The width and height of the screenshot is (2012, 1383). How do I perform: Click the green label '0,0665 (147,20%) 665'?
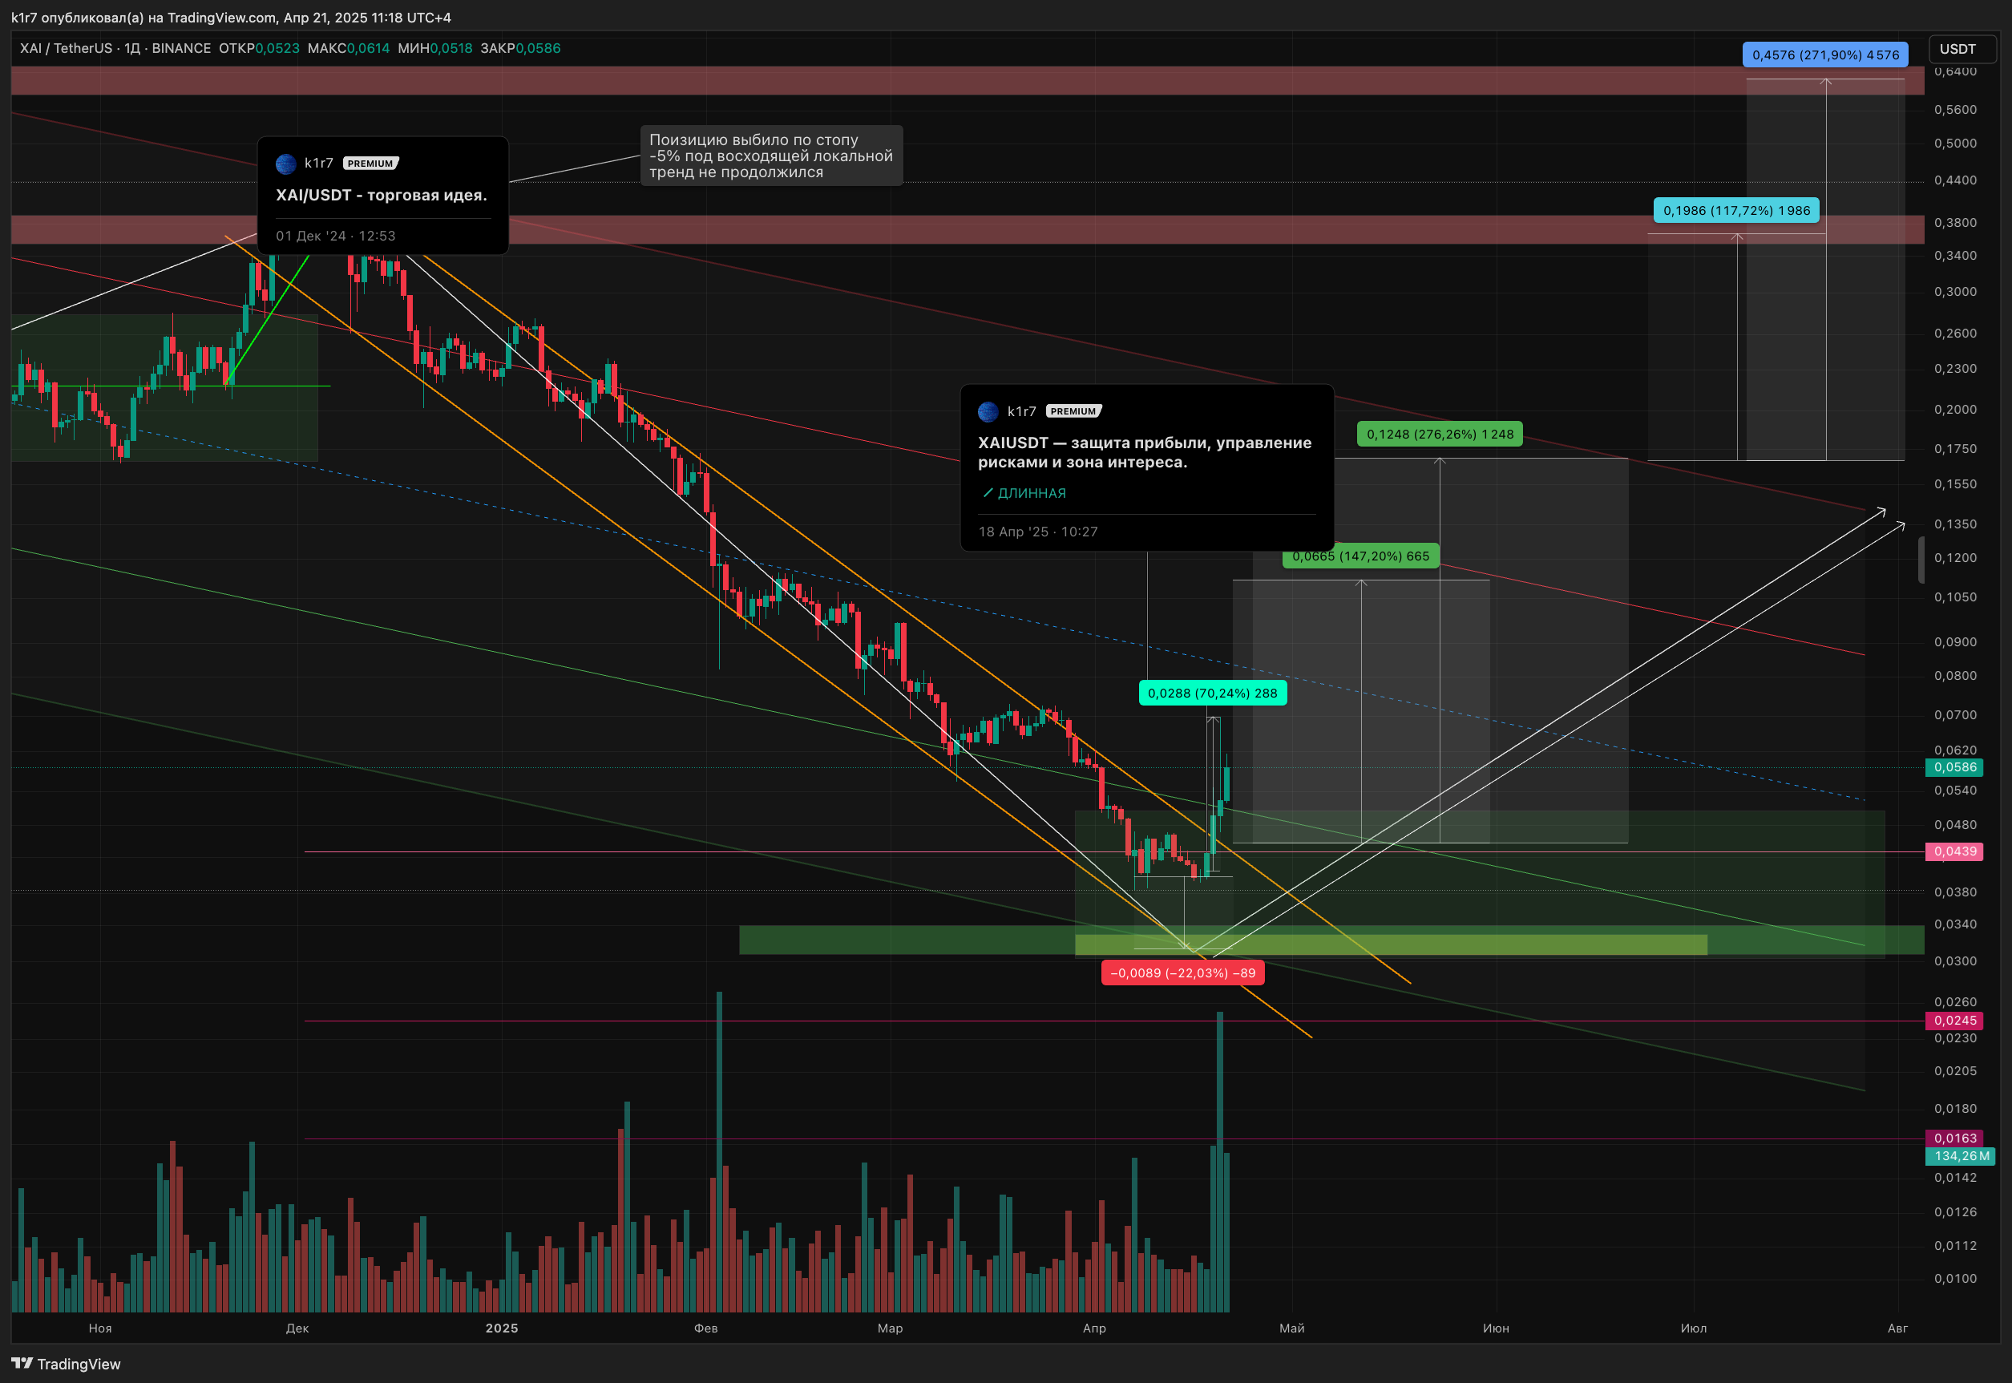point(1360,556)
